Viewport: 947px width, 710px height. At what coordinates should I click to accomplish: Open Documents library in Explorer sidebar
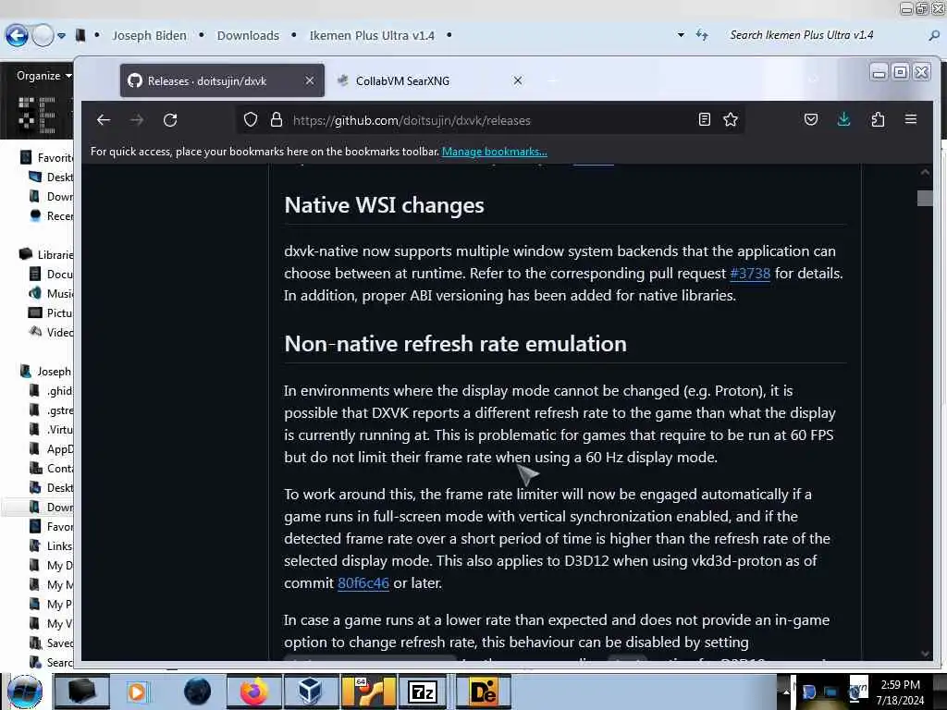point(52,274)
